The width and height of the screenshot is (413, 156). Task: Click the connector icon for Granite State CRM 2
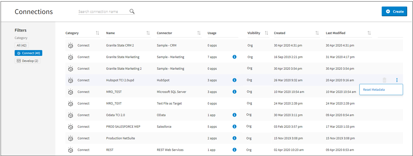pyautogui.click(x=70, y=45)
